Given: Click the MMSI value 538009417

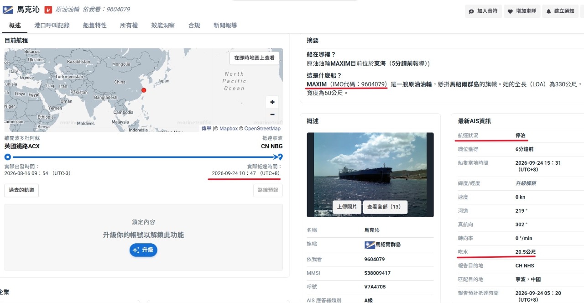Looking at the screenshot, I should [377, 273].
